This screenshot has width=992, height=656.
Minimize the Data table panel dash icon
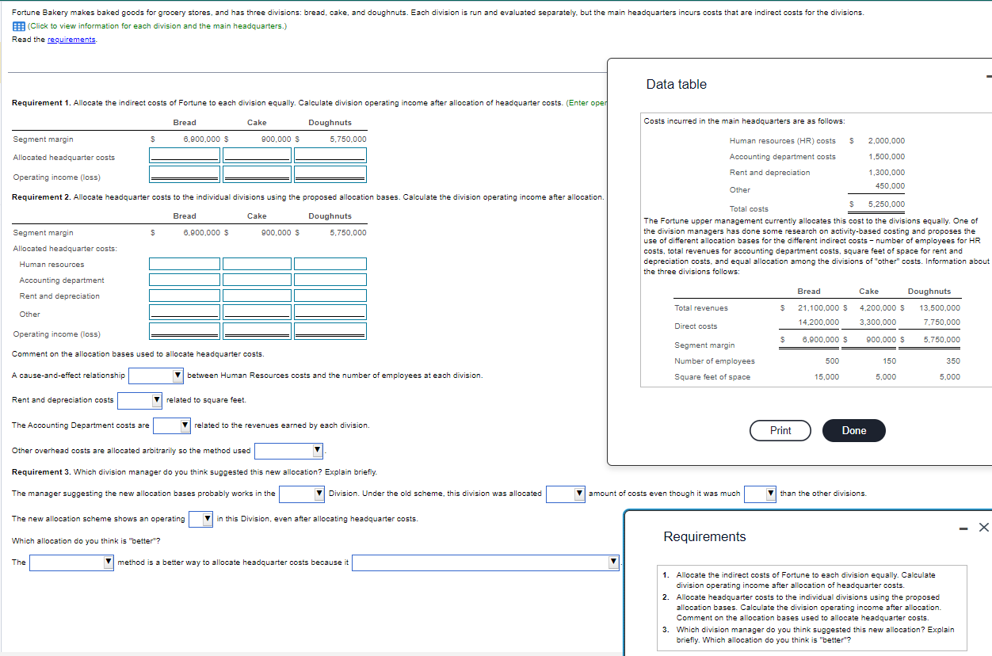tap(988, 77)
